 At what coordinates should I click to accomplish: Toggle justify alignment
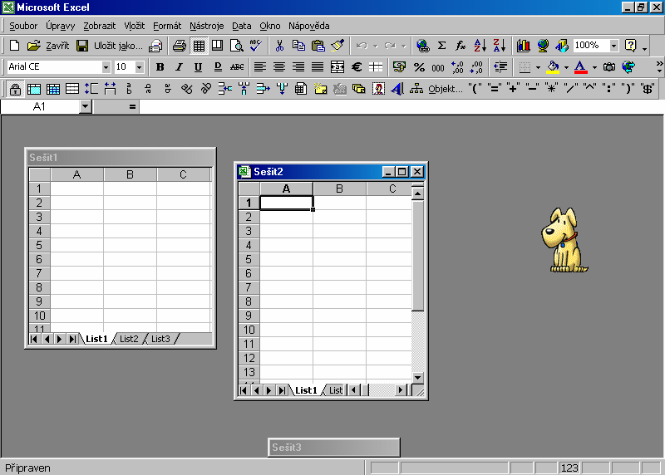(318, 67)
